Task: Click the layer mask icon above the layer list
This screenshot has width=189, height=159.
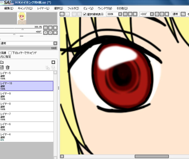Action: (53, 62)
